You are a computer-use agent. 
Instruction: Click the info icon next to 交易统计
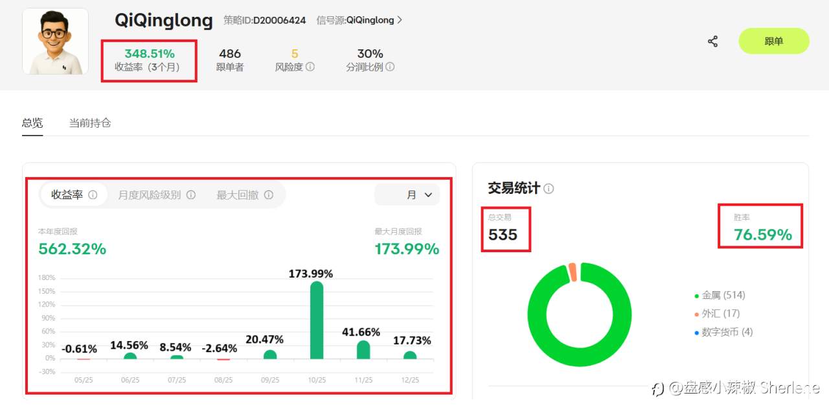pyautogui.click(x=549, y=189)
